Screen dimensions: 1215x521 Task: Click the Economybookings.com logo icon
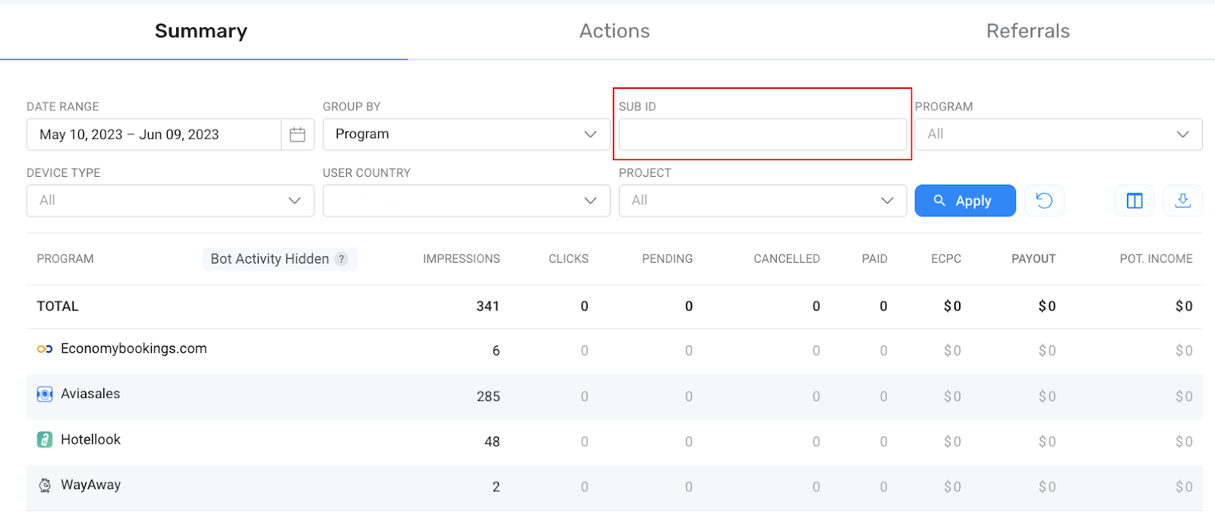point(45,349)
